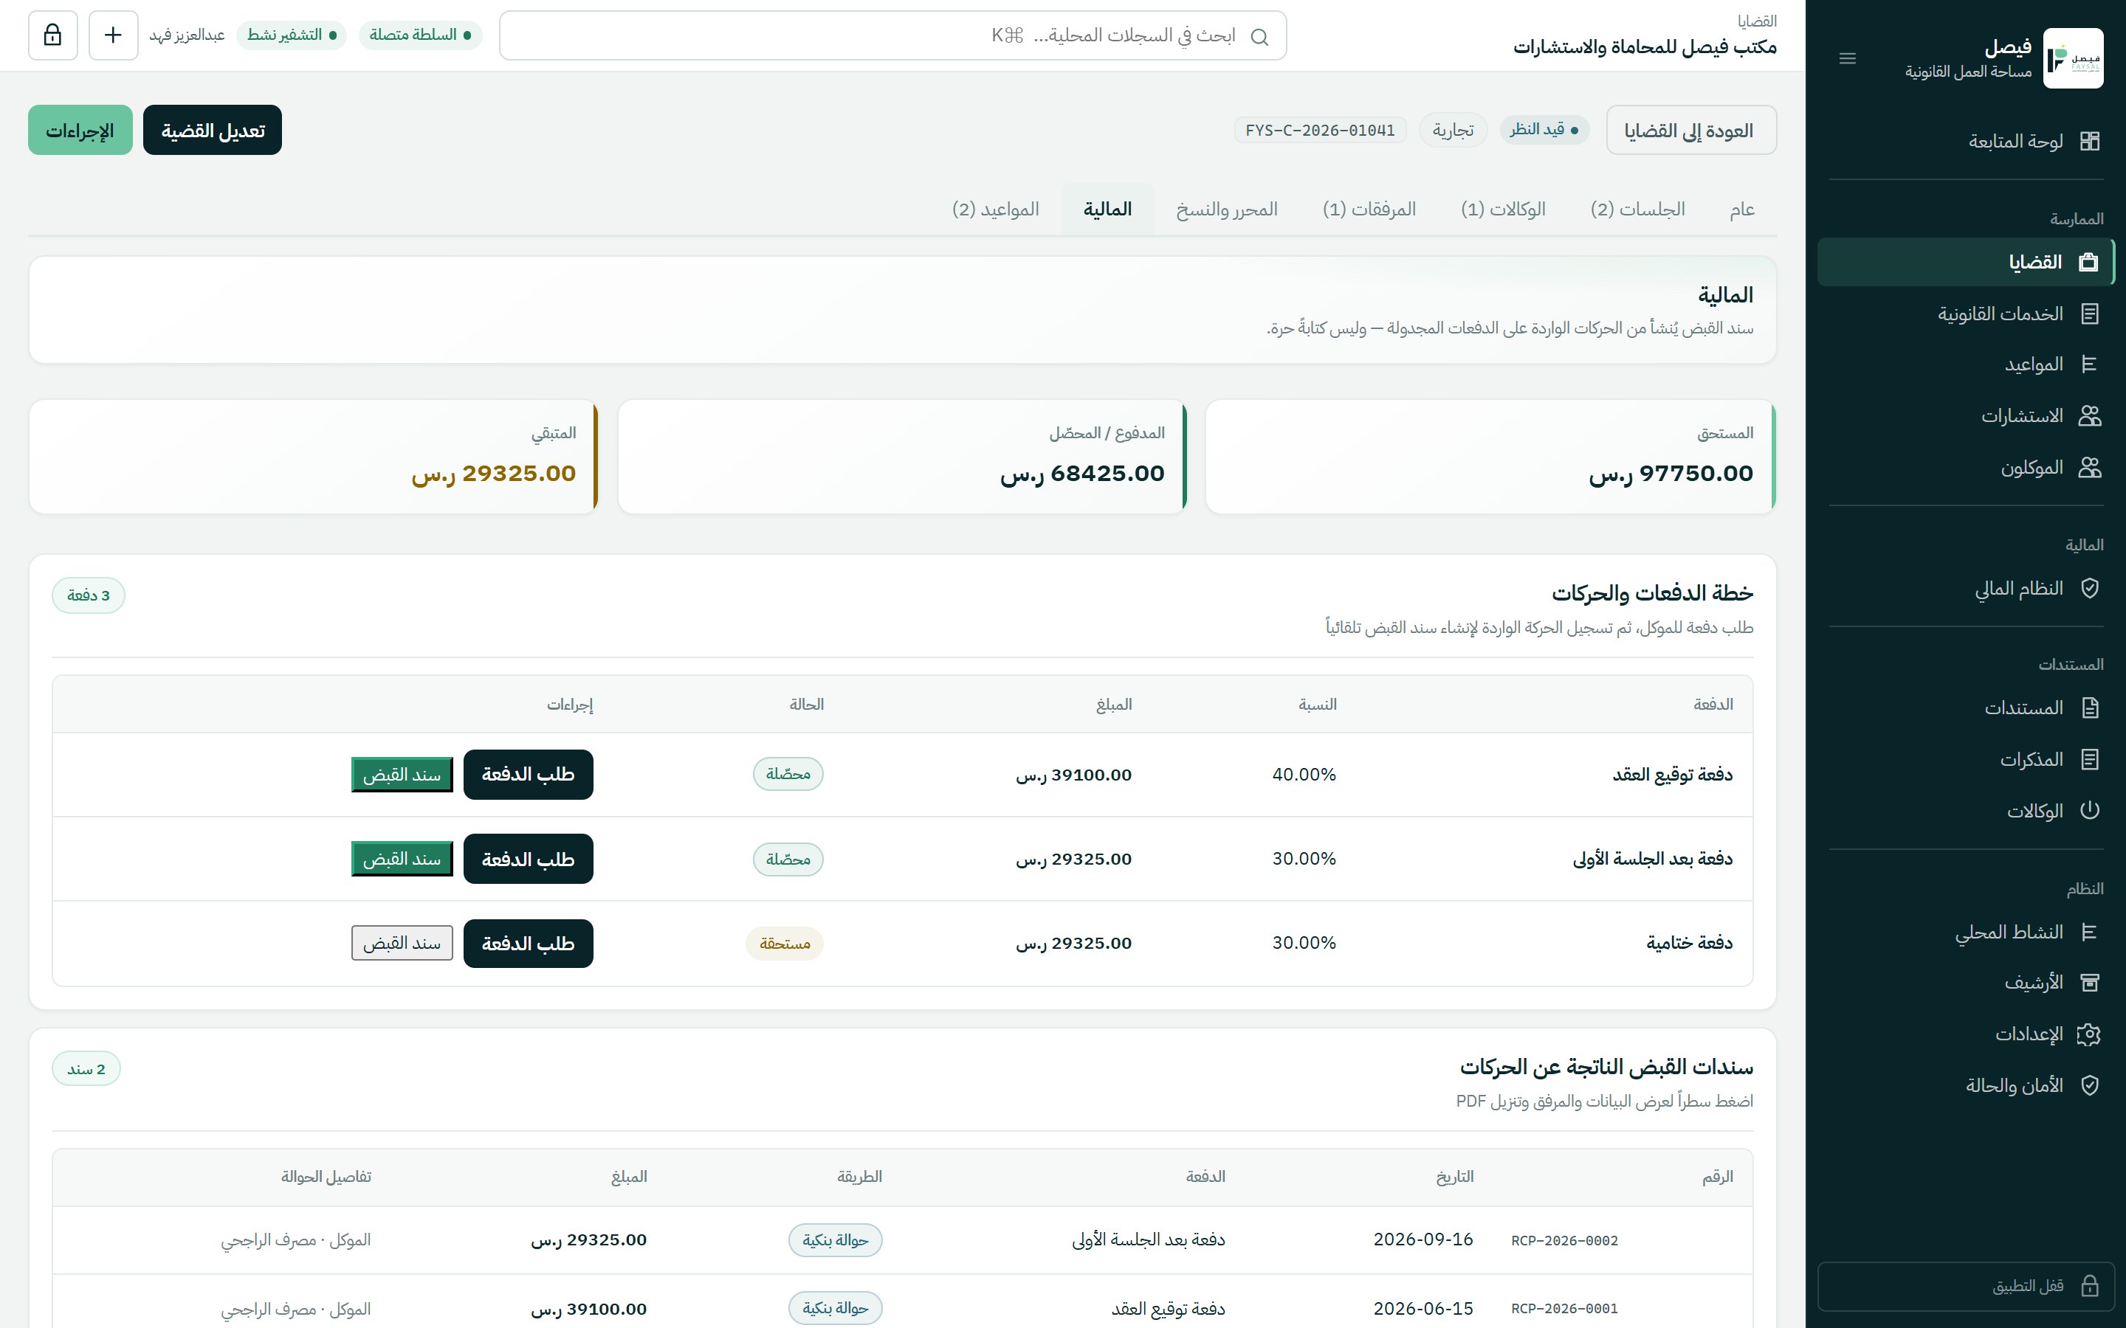The image size is (2126, 1328).
Task: Switch to الجلسات (2) tab
Action: click(x=1637, y=209)
